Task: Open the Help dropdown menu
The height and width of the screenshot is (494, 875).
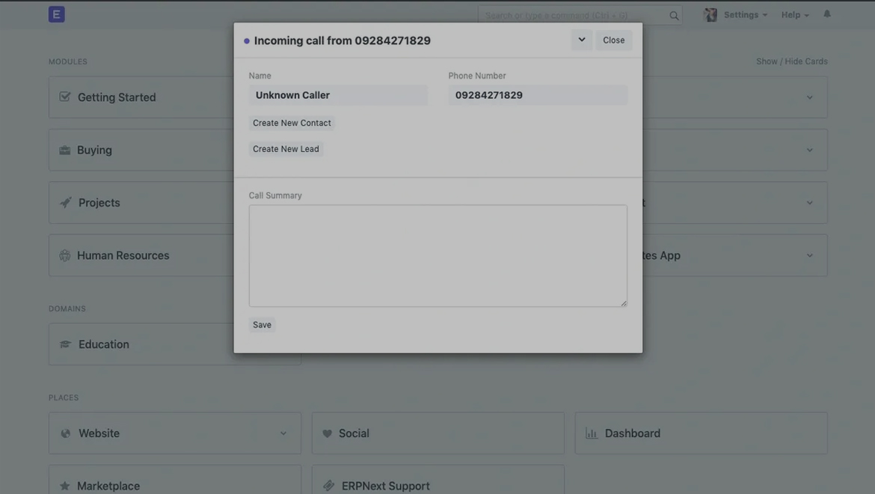Action: click(795, 15)
